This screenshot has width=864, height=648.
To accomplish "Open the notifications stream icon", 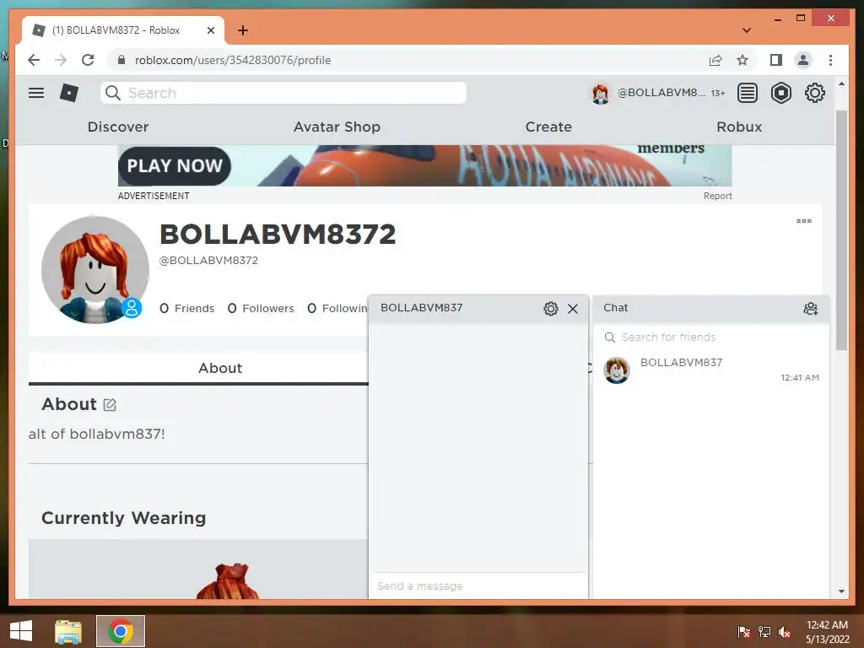I will click(748, 93).
